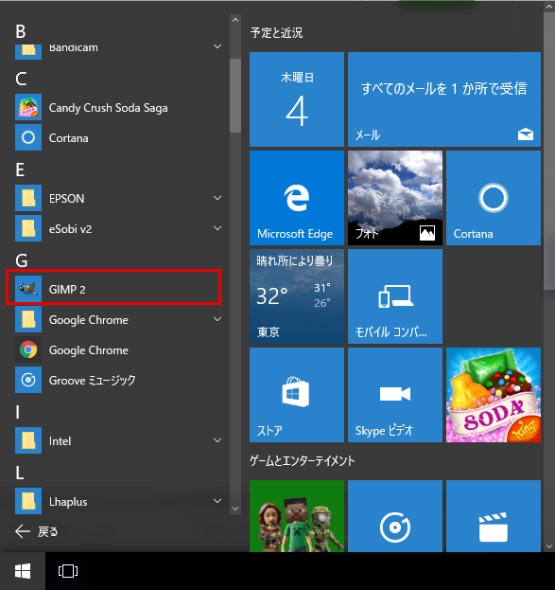This screenshot has height=590, width=555.
Task: Launch Candy Crush Soda Saga from list
Action: [113, 108]
